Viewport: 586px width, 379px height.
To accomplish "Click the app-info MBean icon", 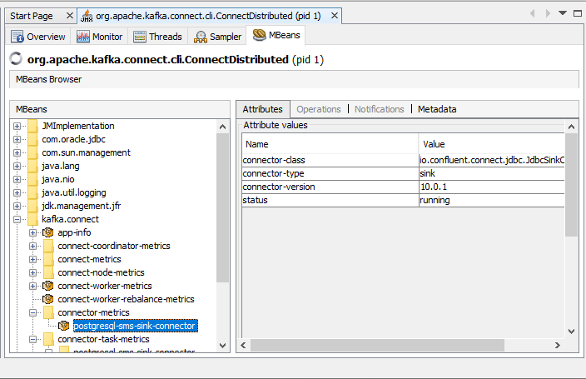I will pos(48,232).
